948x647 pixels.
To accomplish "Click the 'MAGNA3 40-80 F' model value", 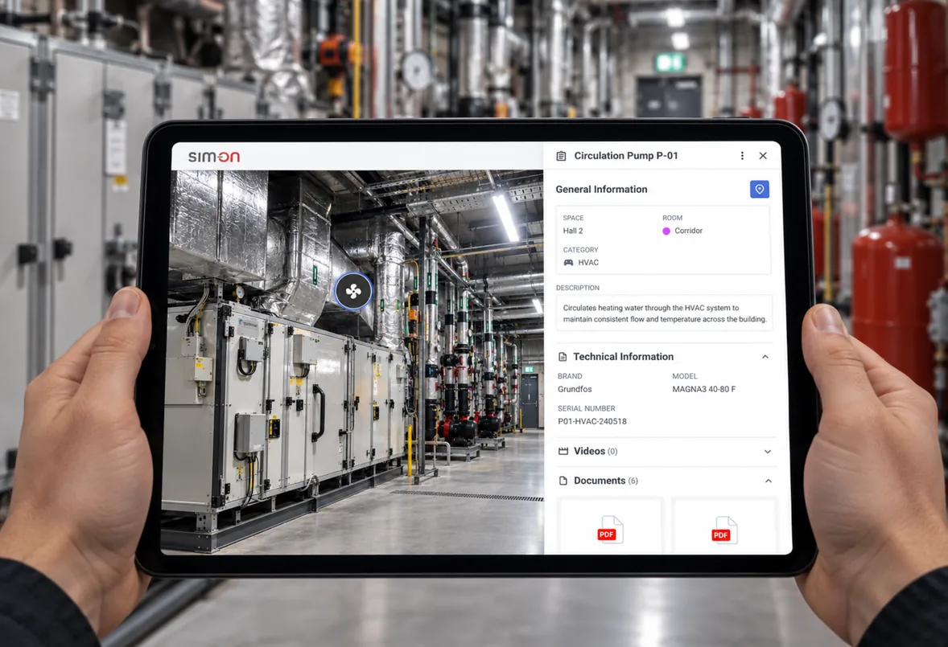I will pyautogui.click(x=703, y=389).
